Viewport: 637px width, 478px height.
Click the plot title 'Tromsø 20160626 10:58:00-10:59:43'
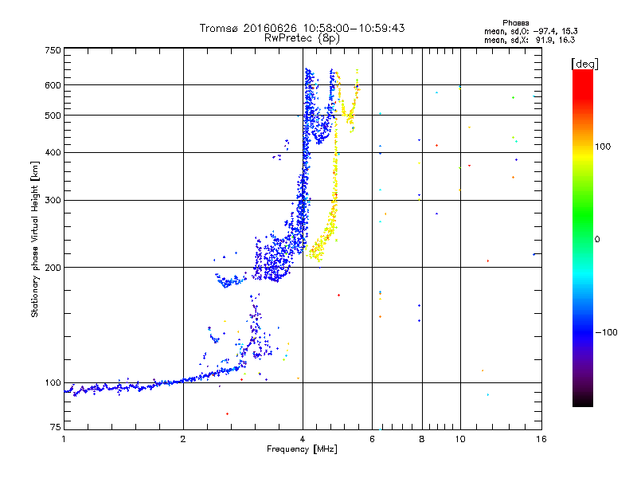coord(302,28)
